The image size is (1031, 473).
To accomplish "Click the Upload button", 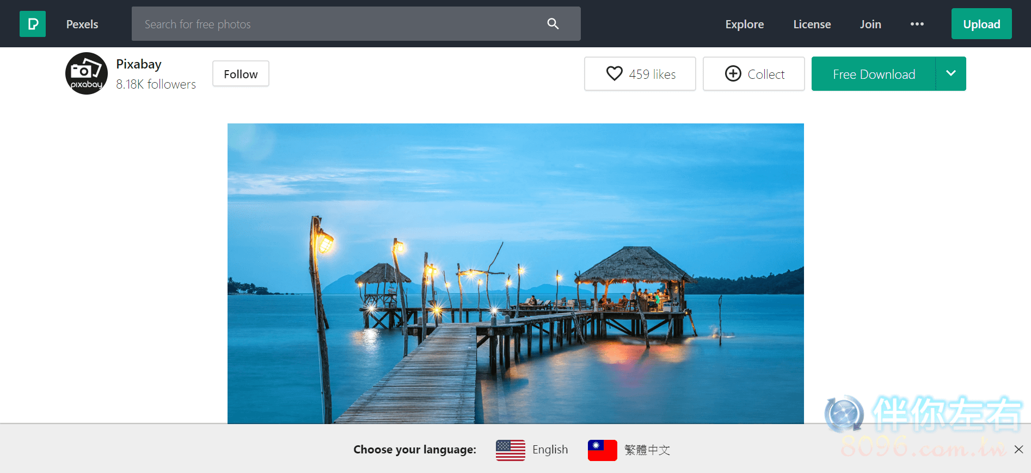I will click(981, 24).
